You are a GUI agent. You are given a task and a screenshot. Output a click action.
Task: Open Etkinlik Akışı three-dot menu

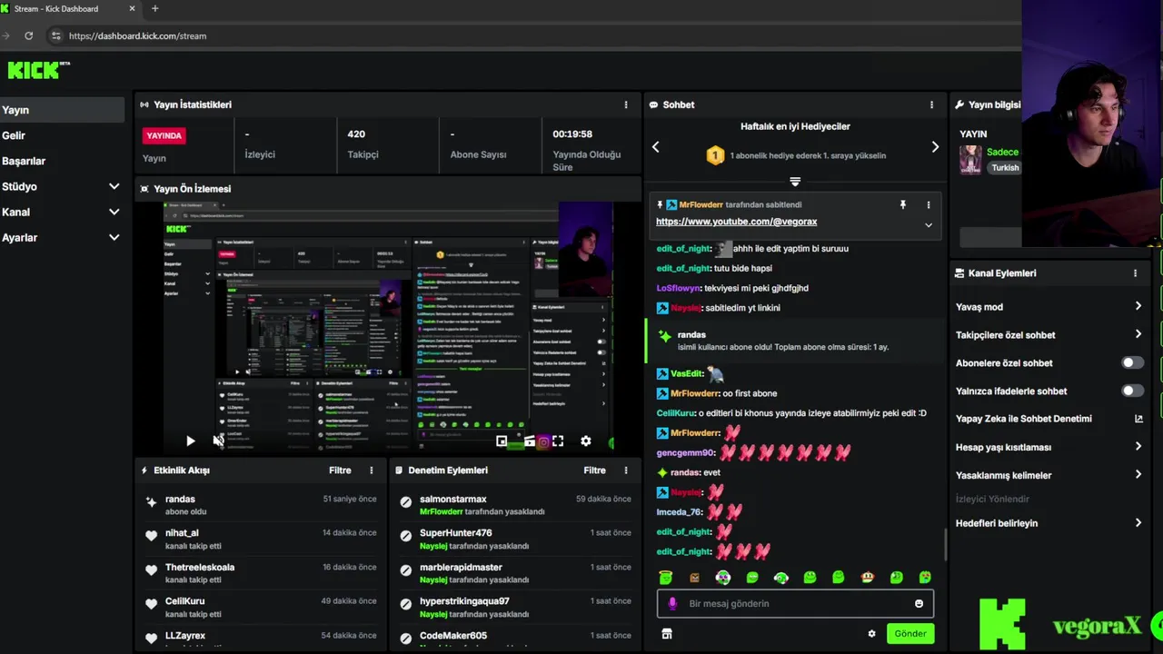tap(371, 471)
